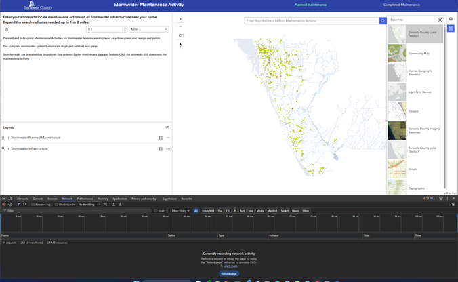Select the Community Map basemap thumbnail
Viewport: 458px width, 282px height.
[x=397, y=53]
